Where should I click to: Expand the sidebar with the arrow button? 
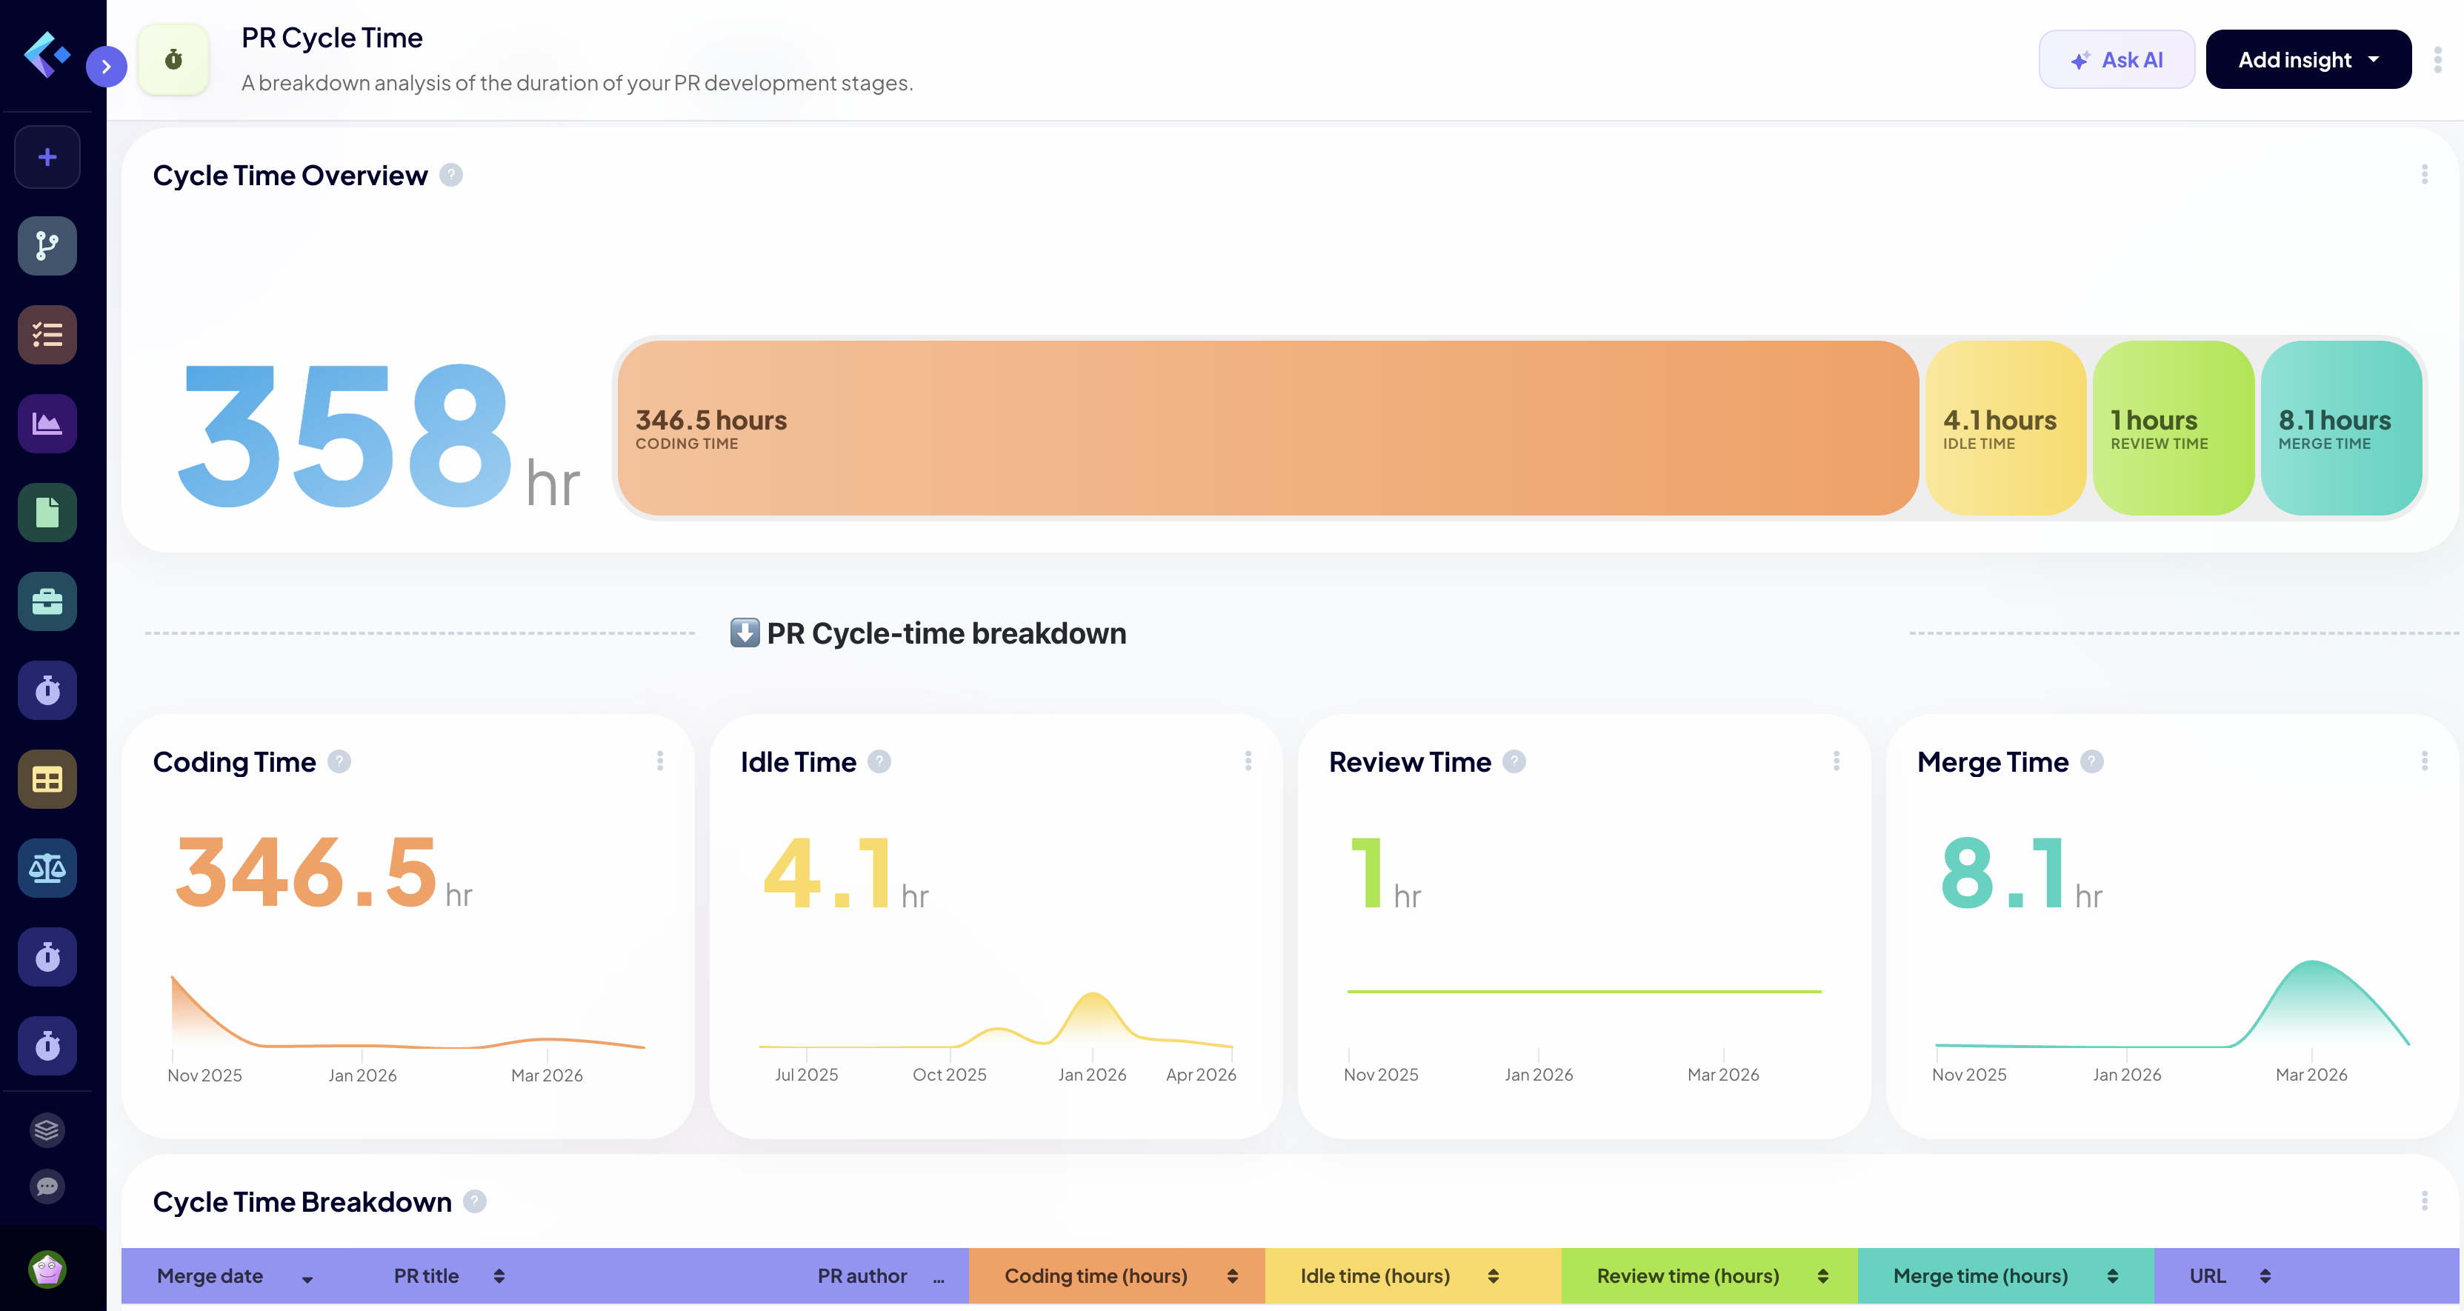coord(106,67)
